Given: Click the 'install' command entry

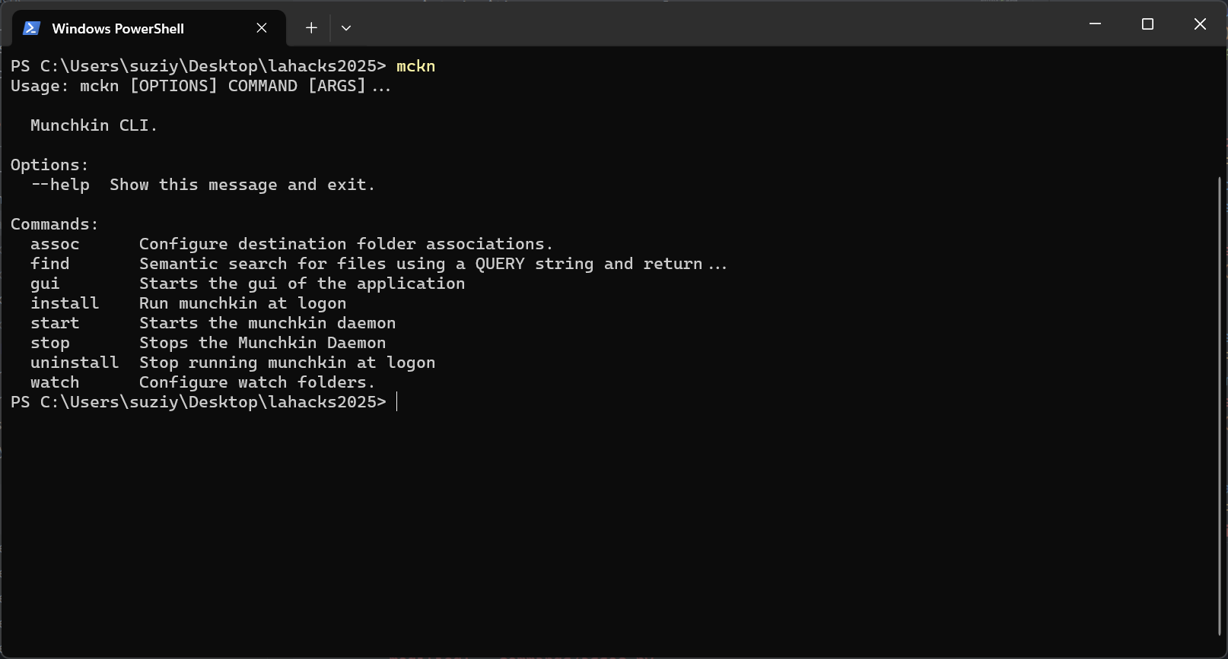Looking at the screenshot, I should [65, 303].
